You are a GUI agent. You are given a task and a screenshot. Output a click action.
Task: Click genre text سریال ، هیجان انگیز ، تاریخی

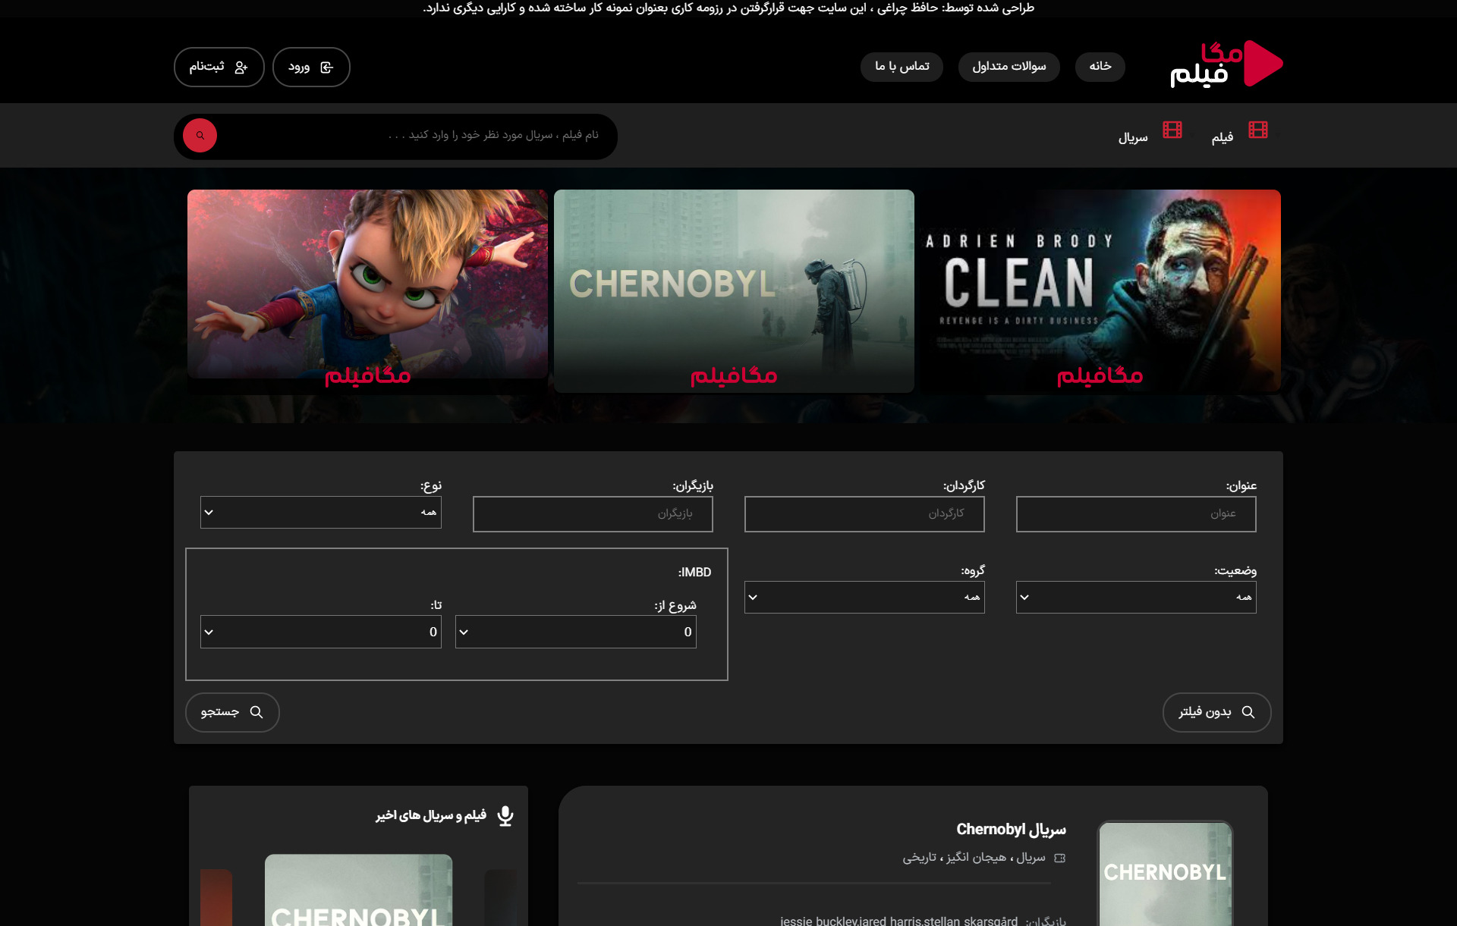click(x=974, y=858)
